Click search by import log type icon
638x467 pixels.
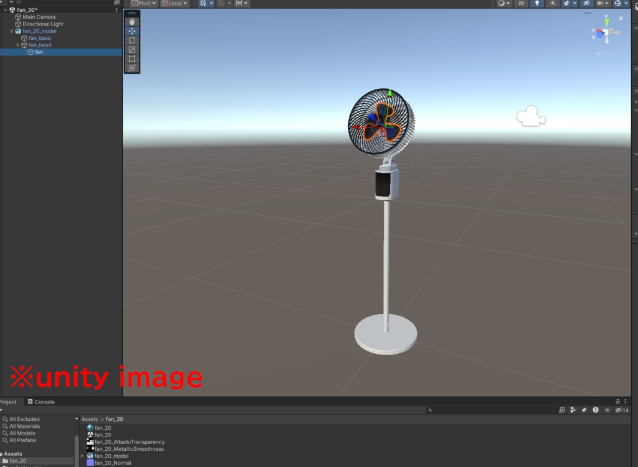(x=596, y=410)
